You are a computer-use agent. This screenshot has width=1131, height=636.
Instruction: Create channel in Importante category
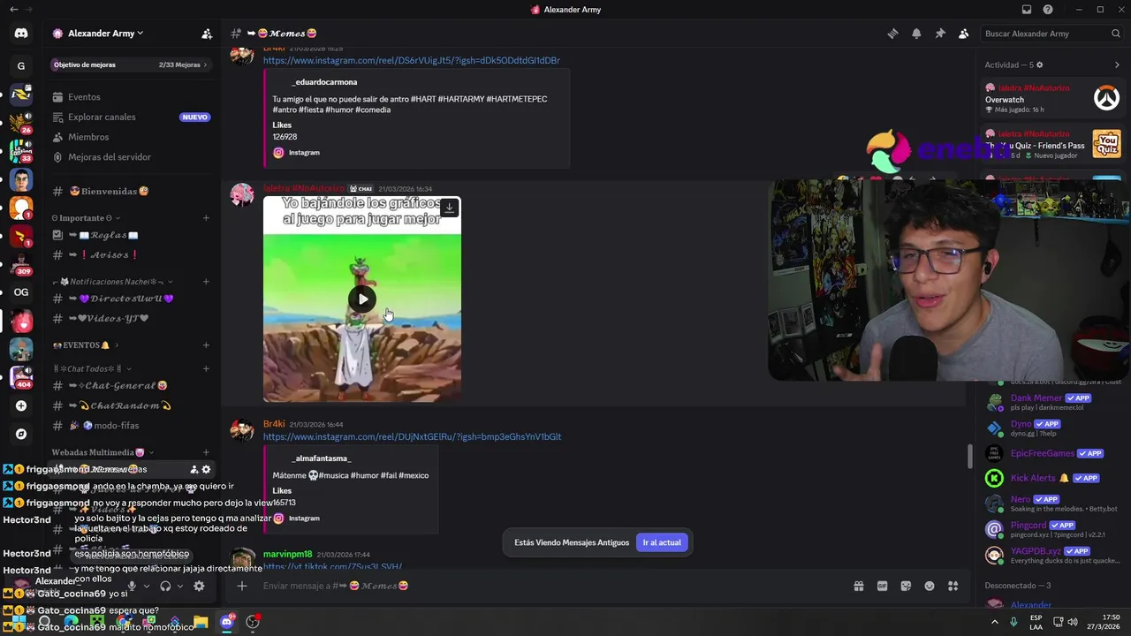tap(206, 218)
